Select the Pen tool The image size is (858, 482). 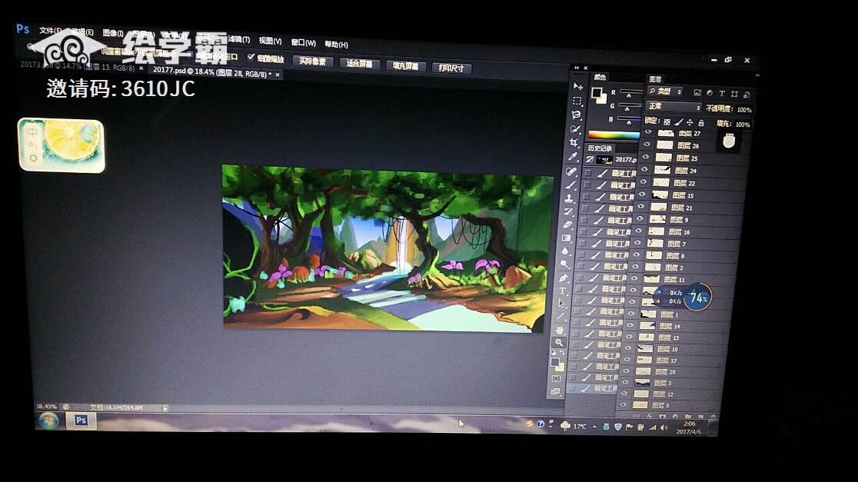tap(563, 278)
